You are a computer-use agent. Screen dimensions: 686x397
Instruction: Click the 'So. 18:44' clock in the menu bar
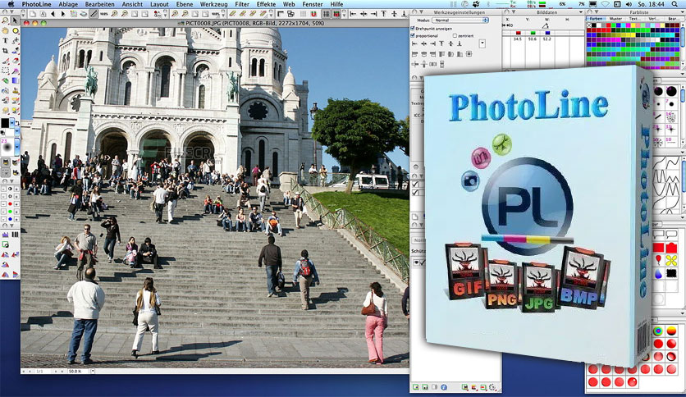(x=652, y=4)
